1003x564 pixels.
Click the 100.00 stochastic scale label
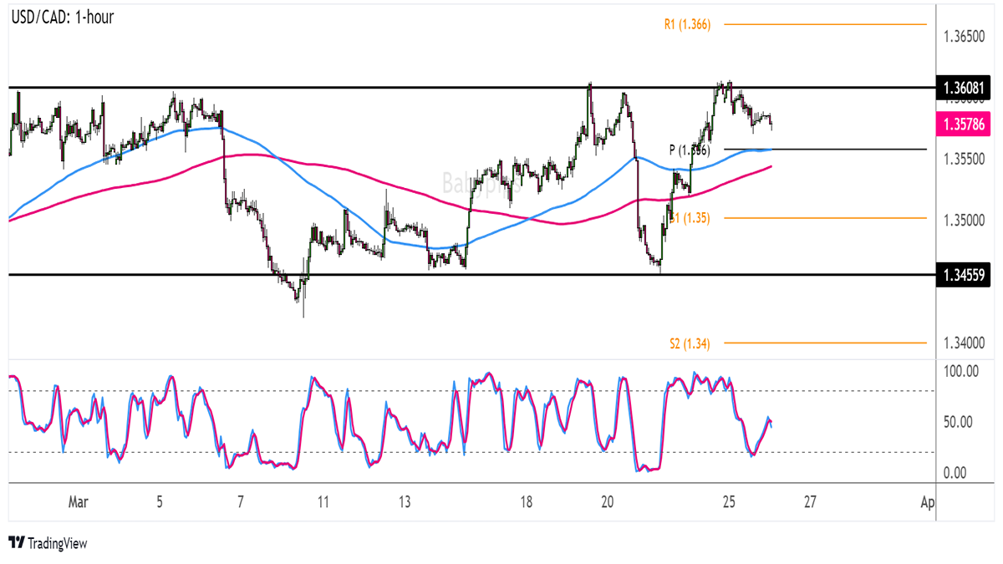click(960, 370)
